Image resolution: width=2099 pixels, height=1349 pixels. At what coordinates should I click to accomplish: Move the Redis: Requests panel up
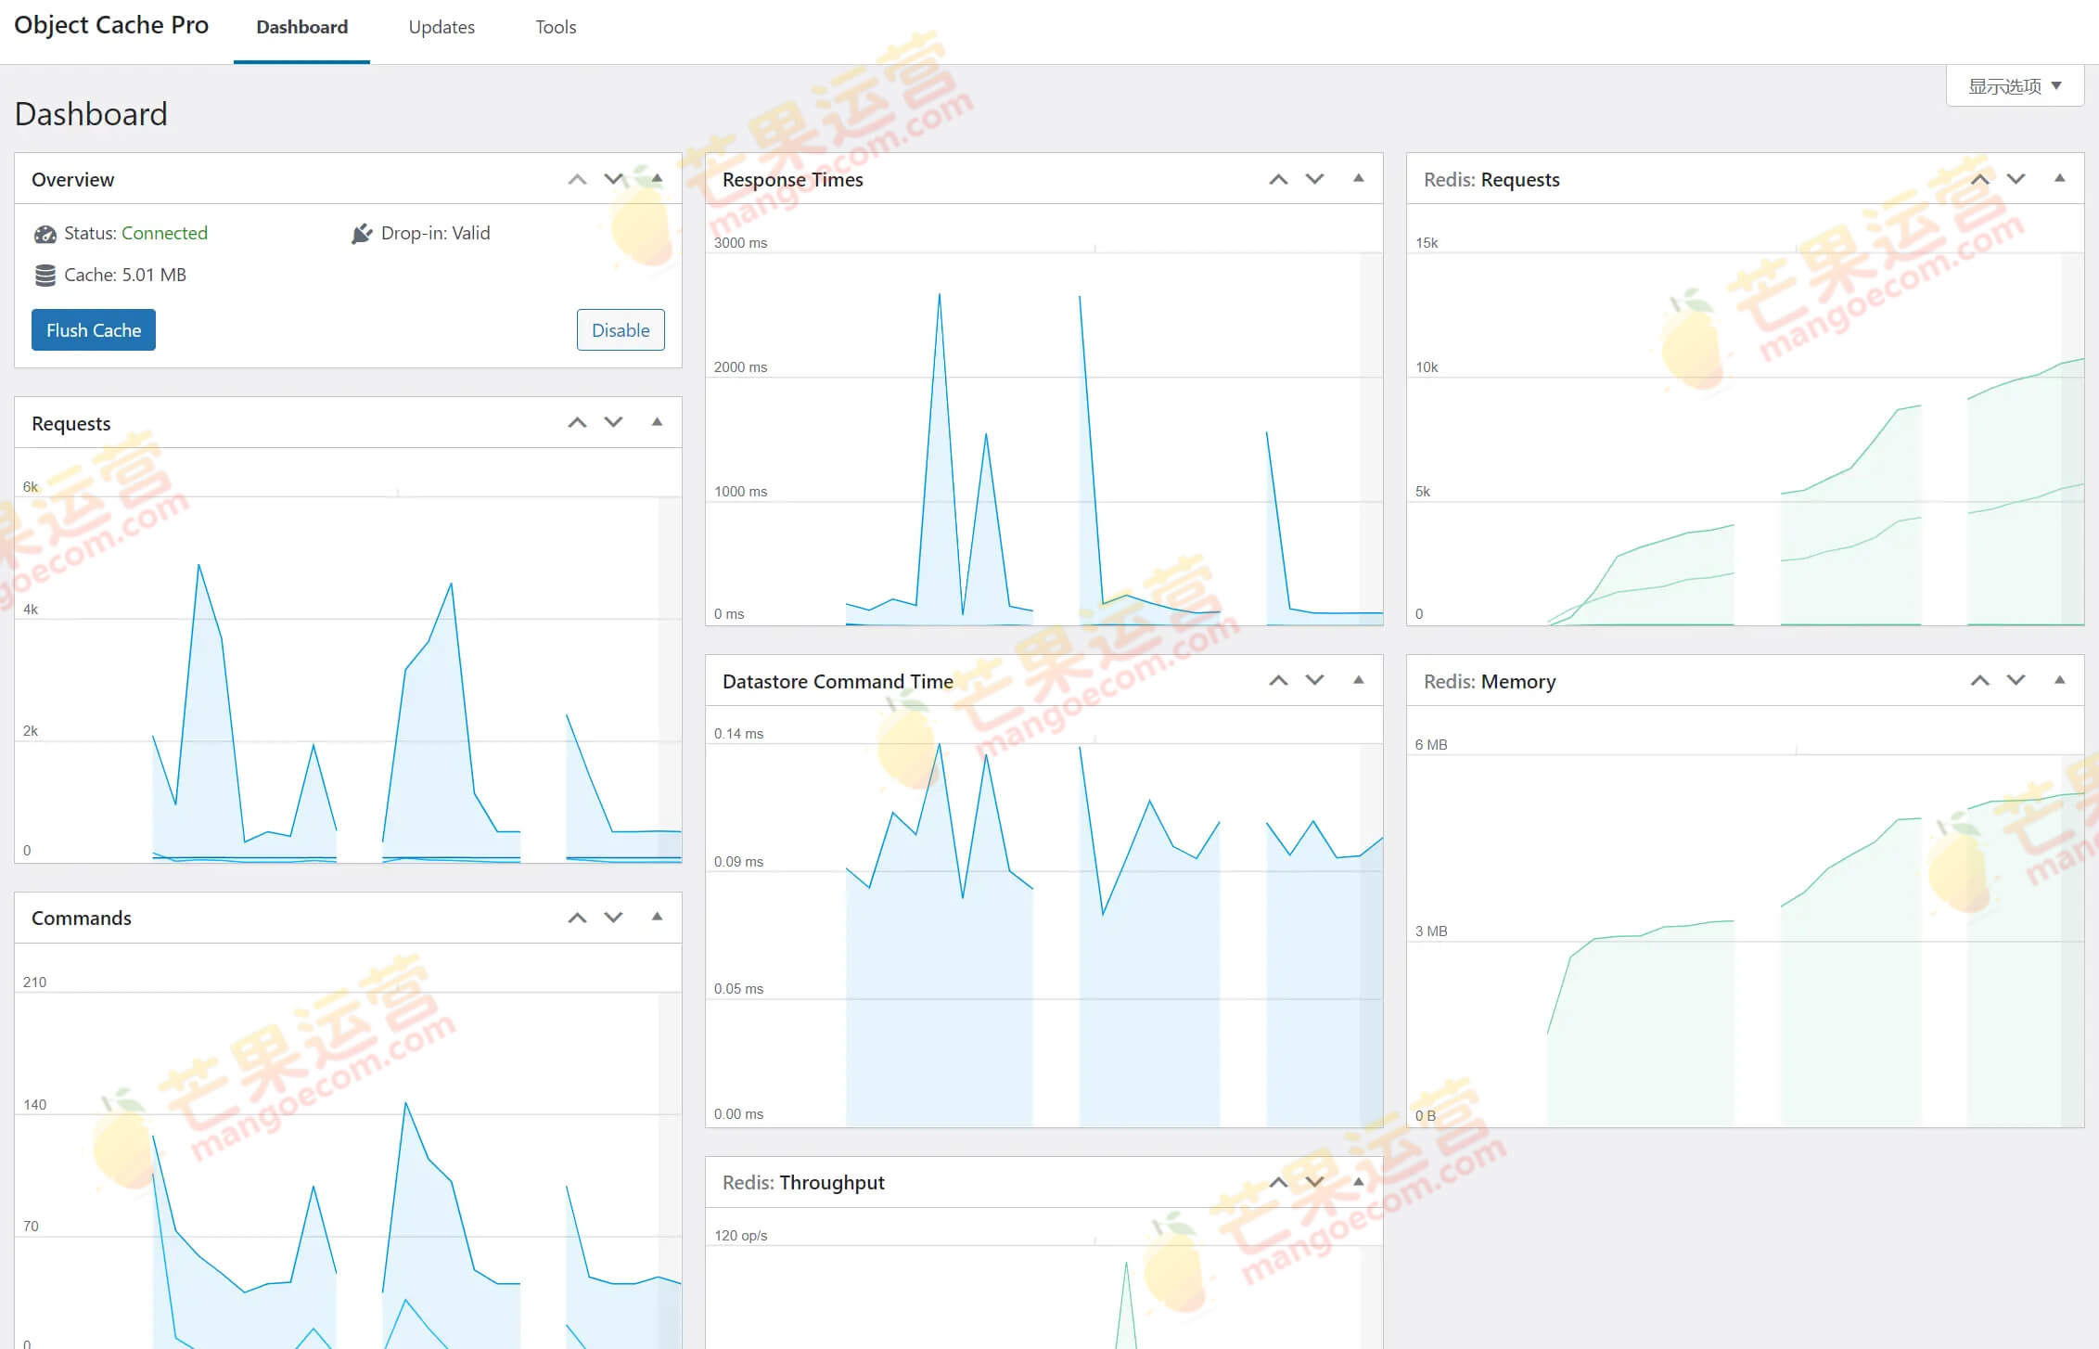tap(1979, 179)
